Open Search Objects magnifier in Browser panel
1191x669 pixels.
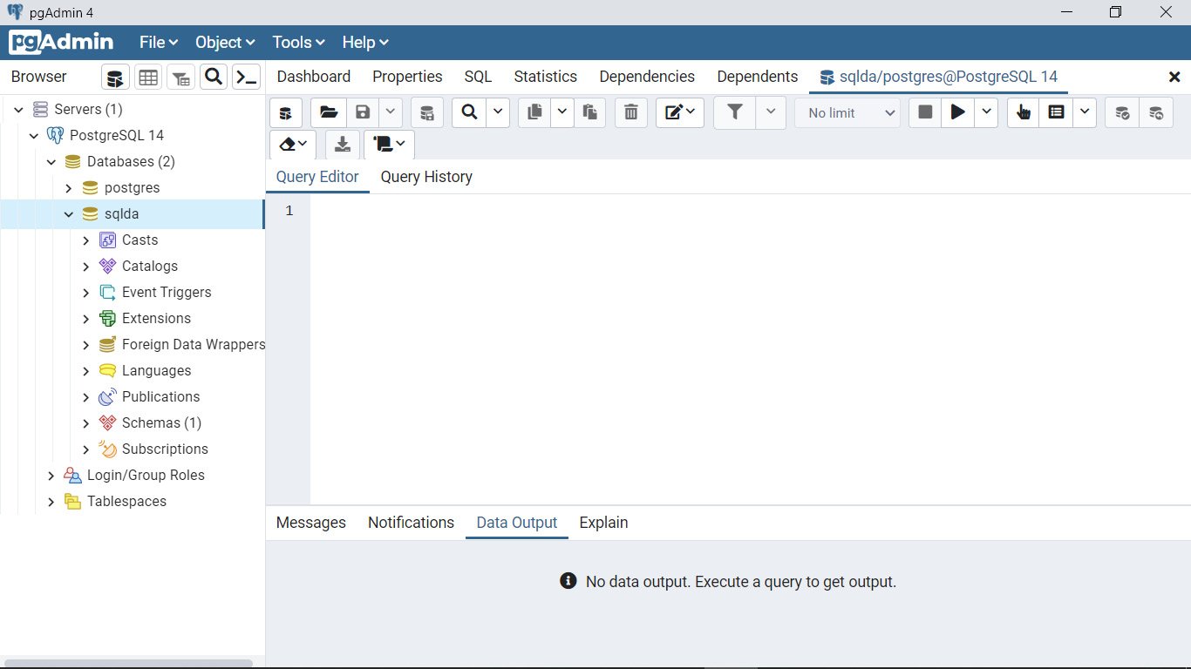click(x=214, y=78)
